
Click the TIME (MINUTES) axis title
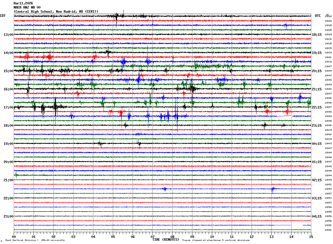166,240
